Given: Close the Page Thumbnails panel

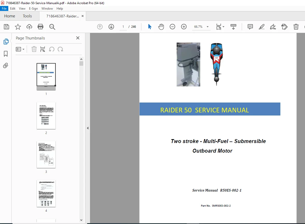Looking at the screenshot, I should (78, 38).
